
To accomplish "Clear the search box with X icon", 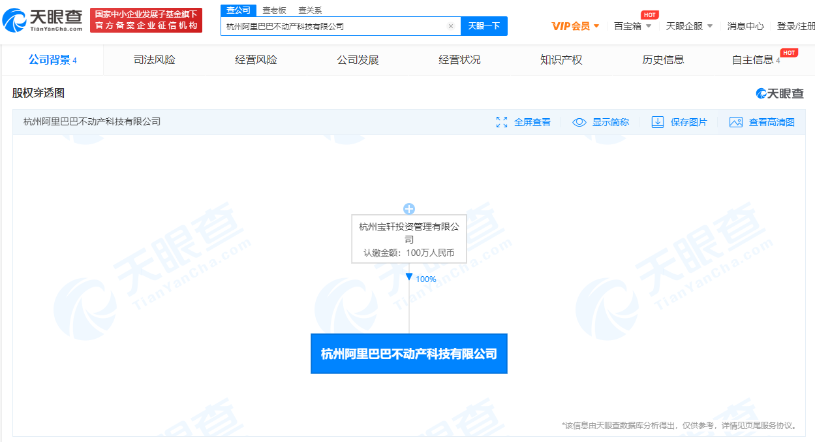I will point(450,26).
